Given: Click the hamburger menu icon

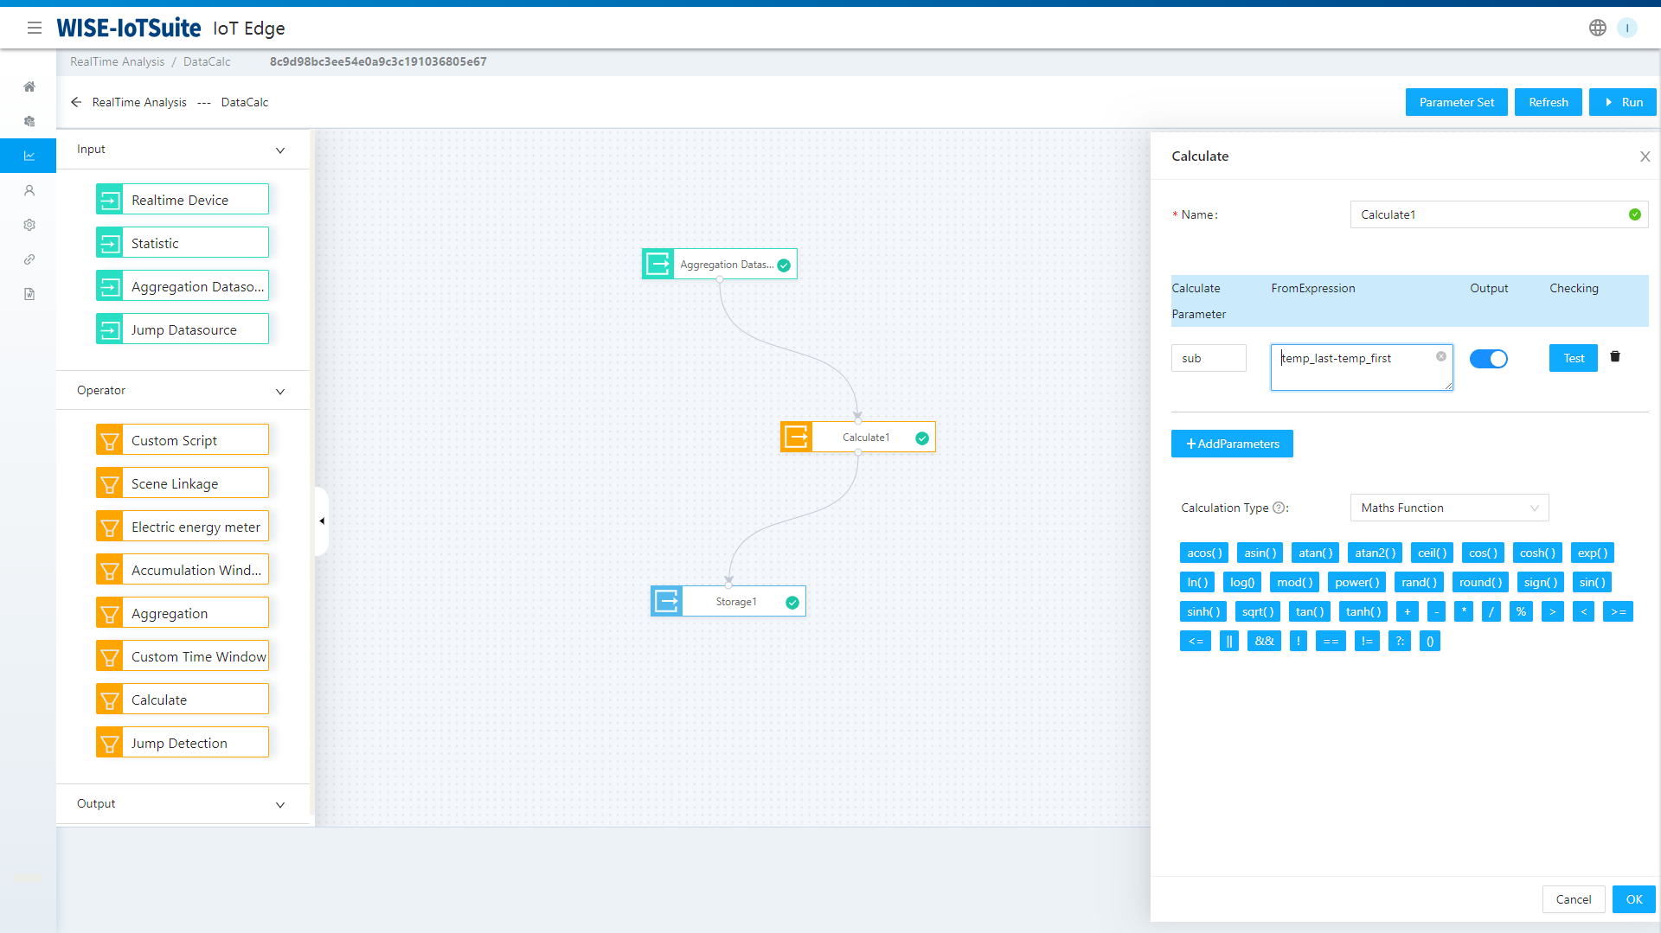Looking at the screenshot, I should [35, 28].
